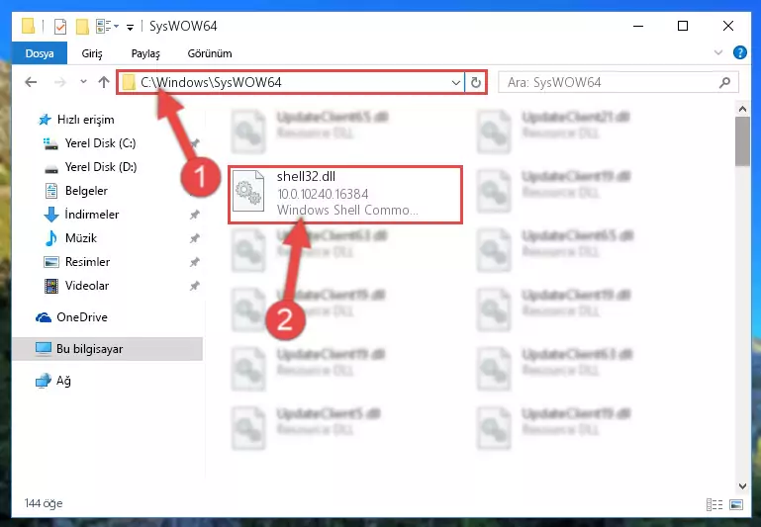
Task: Switch to details view in status bar
Action: 713,504
